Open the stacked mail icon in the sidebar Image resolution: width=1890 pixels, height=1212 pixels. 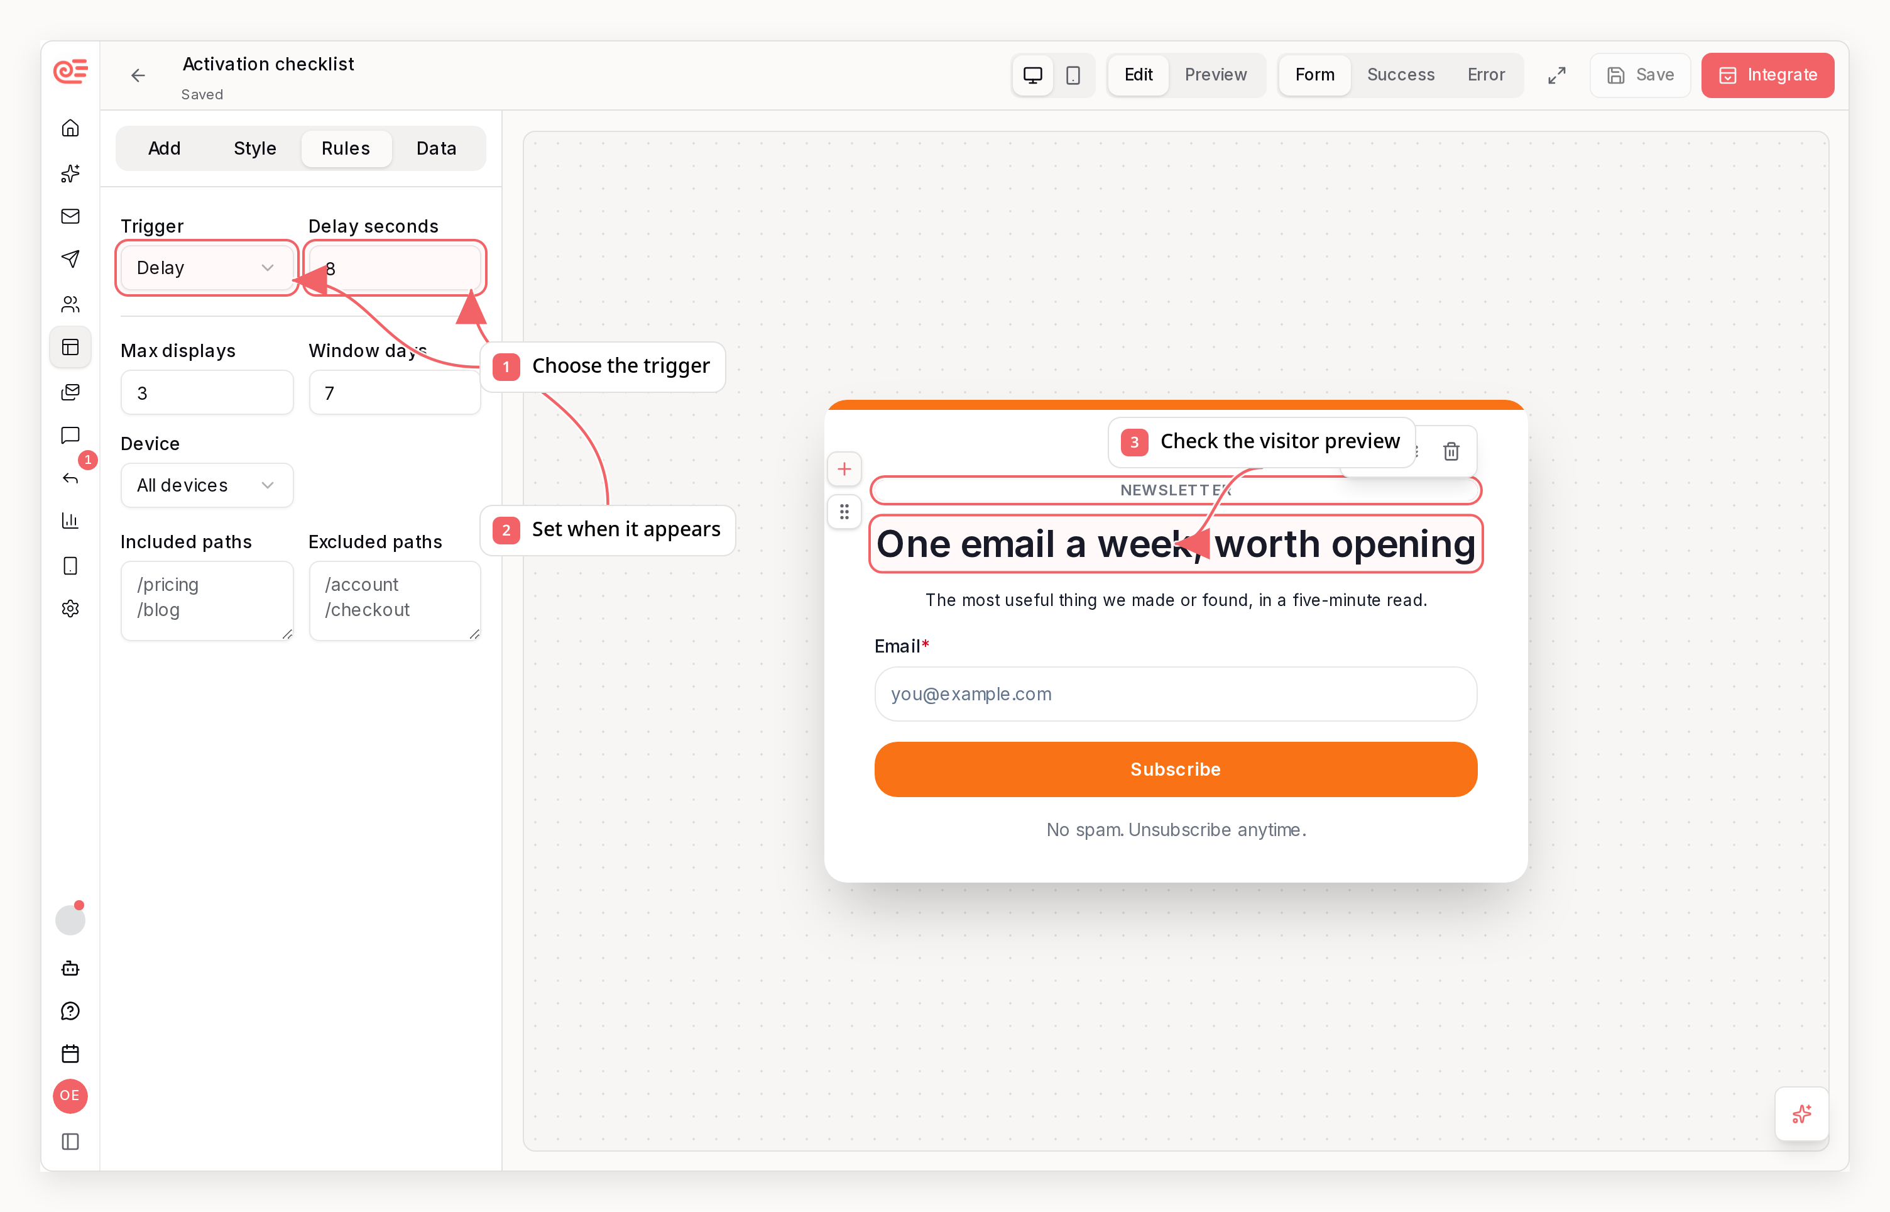point(70,391)
